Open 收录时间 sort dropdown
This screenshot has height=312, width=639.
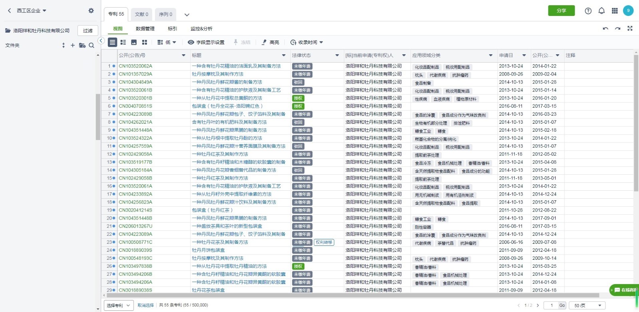click(307, 42)
